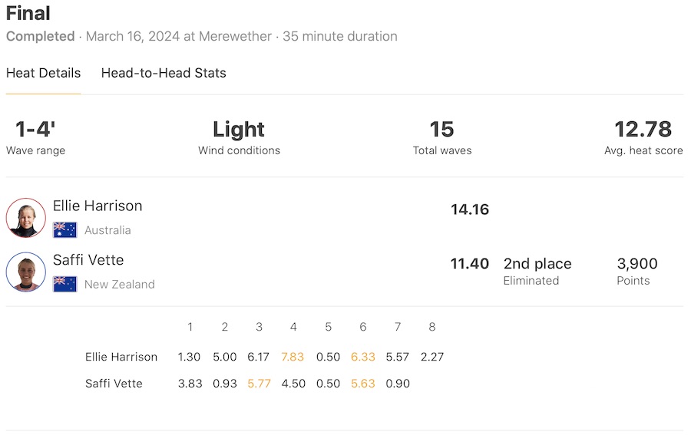Click Saffi Vette's profile photo
The image size is (691, 435).
click(x=26, y=272)
